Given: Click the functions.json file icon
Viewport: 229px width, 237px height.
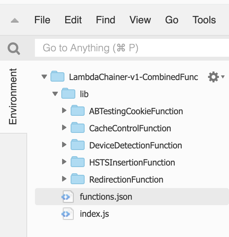Looking at the screenshot, I should pos(68,197).
